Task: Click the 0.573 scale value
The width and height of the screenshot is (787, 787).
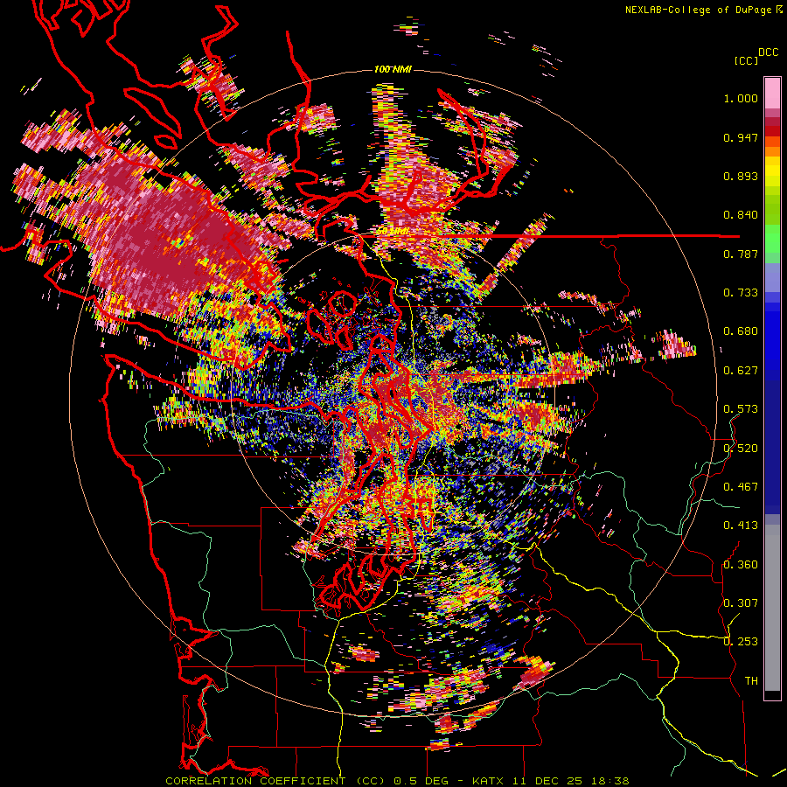Action: pos(741,409)
